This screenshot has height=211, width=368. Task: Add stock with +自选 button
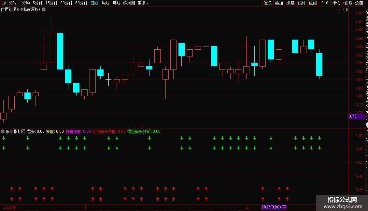coord(347,3)
